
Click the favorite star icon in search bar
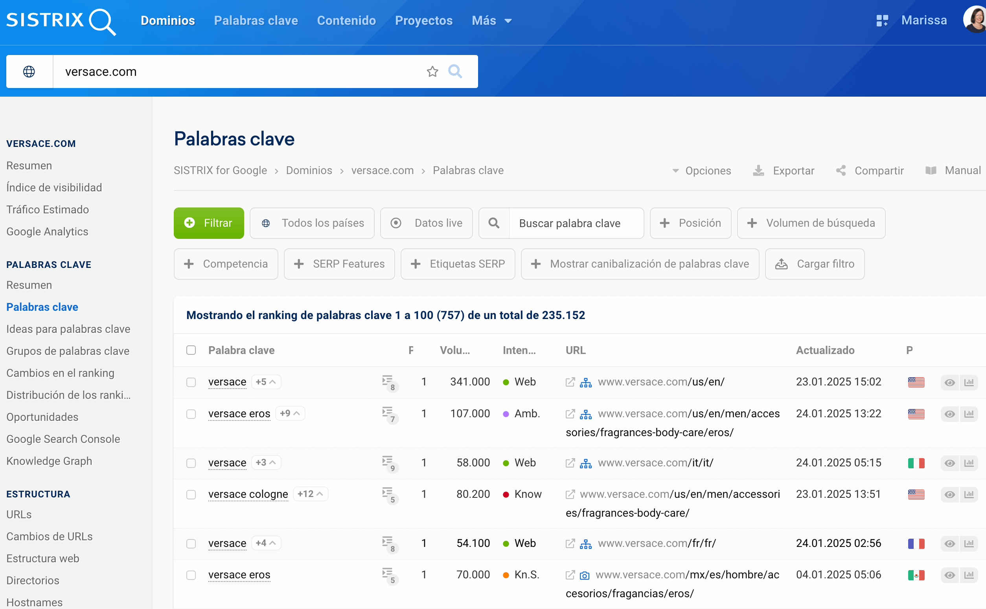coord(432,72)
